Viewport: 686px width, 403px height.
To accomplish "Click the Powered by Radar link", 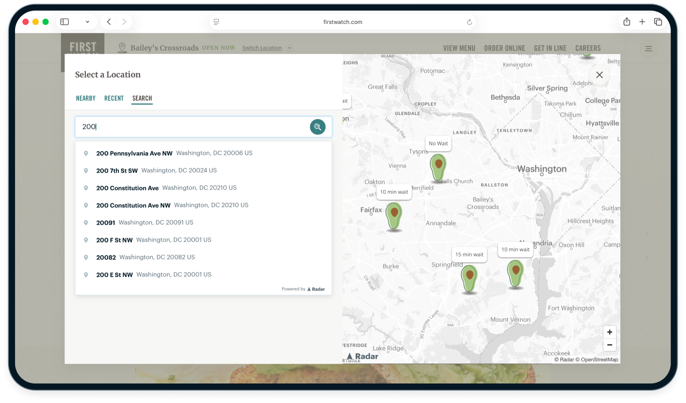I will pyautogui.click(x=303, y=289).
